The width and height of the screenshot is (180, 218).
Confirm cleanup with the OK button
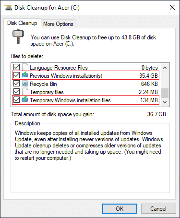click(x=120, y=209)
